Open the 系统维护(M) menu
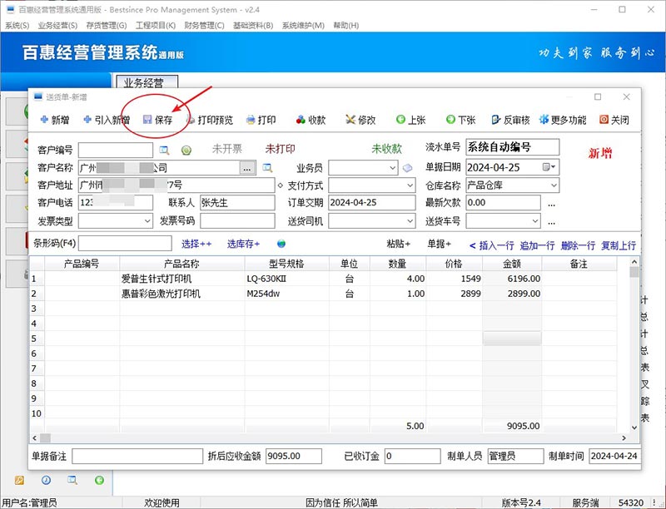 pyautogui.click(x=303, y=26)
